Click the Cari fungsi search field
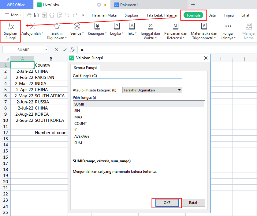Viewport: 257px width, 216px height. [127, 82]
